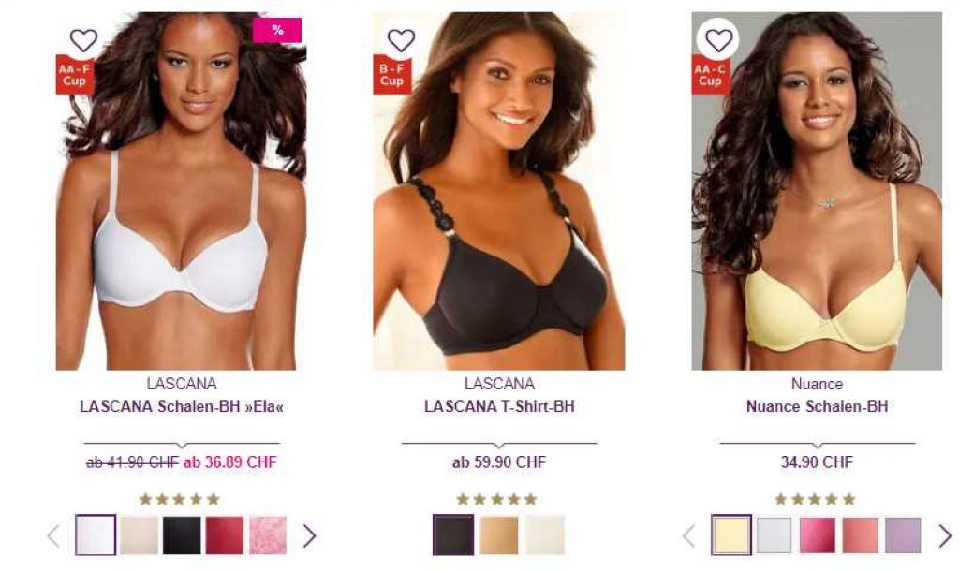The height and width of the screenshot is (571, 959).
Task: Select red color swatch for Ela bra
Action: click(225, 535)
